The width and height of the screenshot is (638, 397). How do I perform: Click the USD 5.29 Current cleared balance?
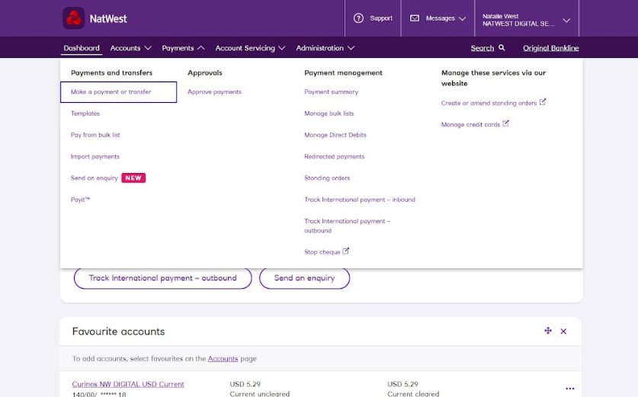(413, 389)
